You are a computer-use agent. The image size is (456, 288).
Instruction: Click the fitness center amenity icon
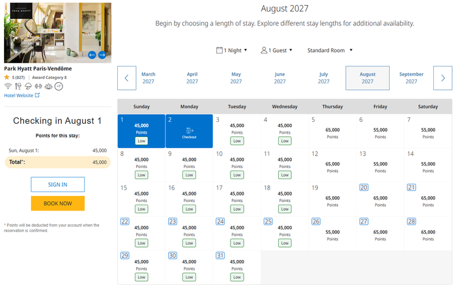coord(38,86)
